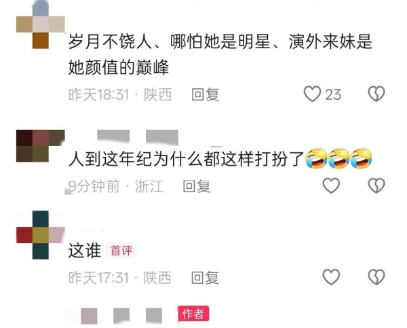Image resolution: width=407 pixels, height=328 pixels.
Task: Click the red 作者 badge
Action: tap(193, 314)
